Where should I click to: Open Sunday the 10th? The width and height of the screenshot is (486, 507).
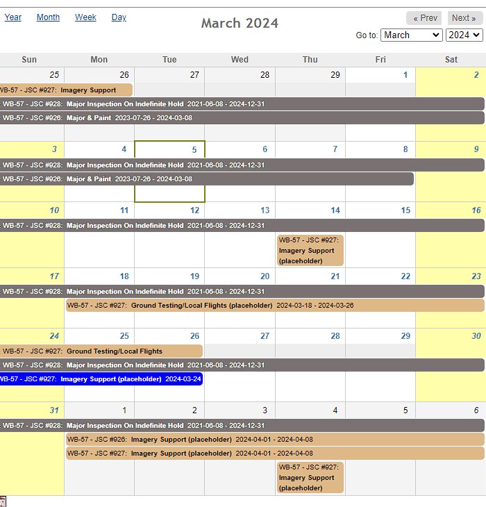54,210
